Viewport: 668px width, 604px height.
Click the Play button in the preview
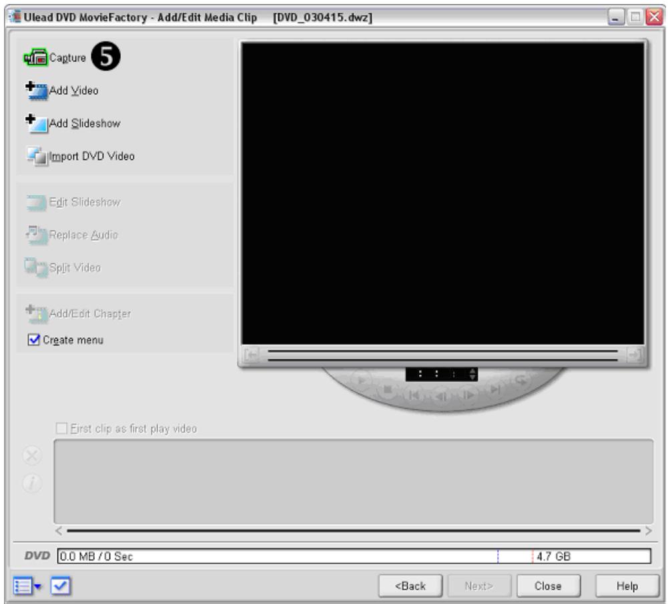(361, 380)
